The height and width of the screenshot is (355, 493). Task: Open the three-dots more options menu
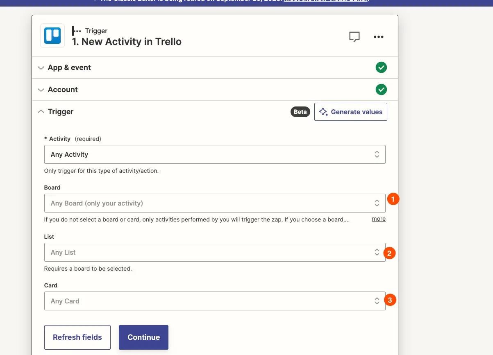coord(379,37)
